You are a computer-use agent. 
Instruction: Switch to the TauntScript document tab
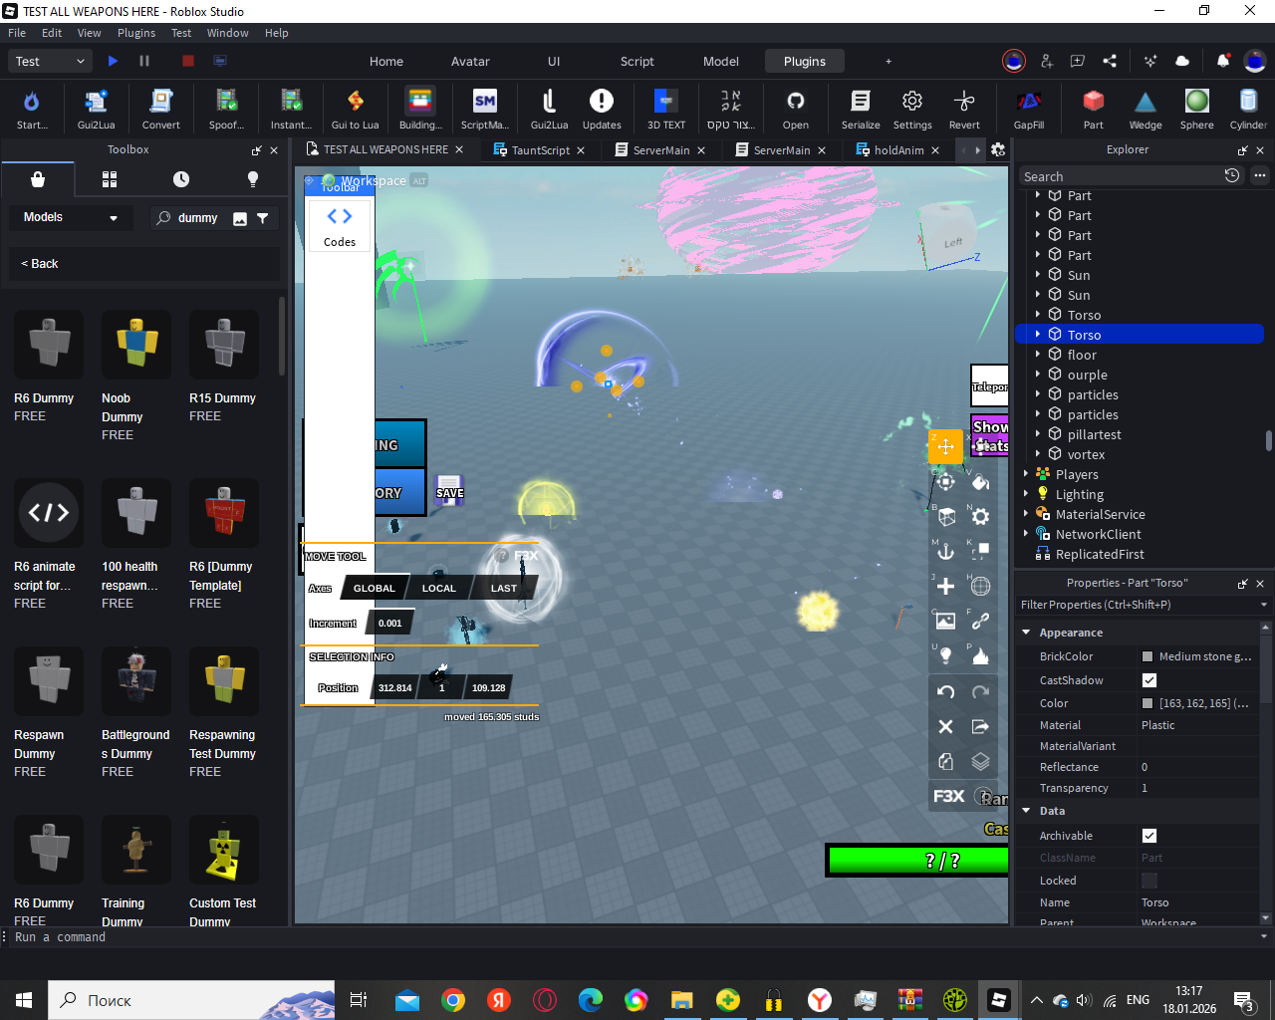tap(540, 150)
